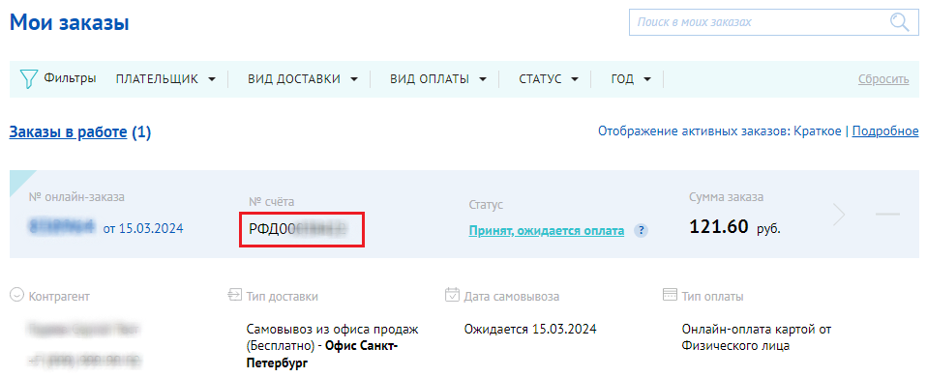This screenshot has height=377, width=927.
Task: Click the '№ онлайн-заказа' label
Action: tap(76, 197)
